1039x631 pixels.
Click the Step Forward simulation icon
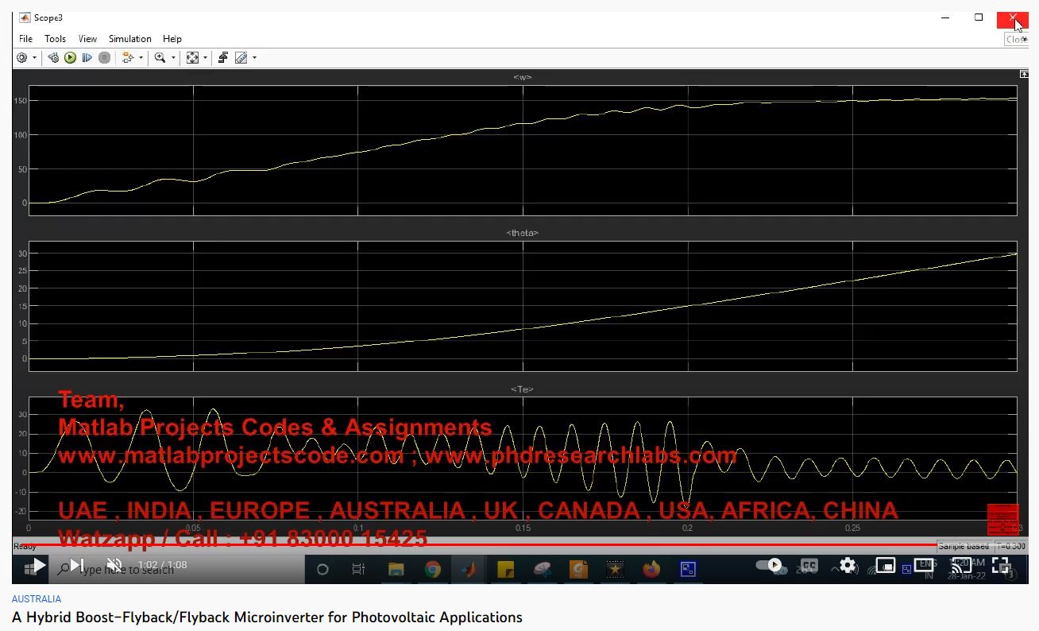click(x=87, y=58)
